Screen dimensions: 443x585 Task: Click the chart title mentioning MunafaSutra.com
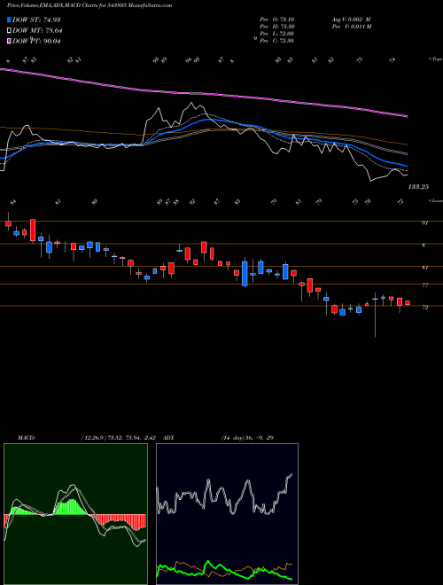tap(89, 6)
